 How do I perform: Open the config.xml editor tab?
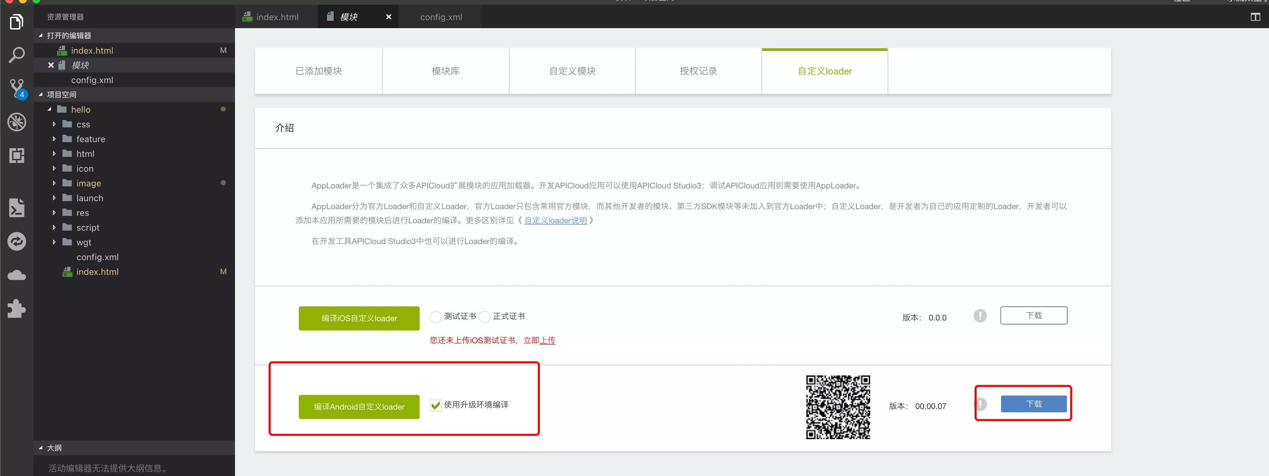[x=440, y=17]
